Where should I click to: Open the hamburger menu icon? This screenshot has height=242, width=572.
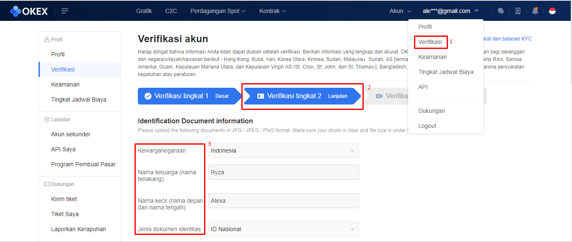pyautogui.click(x=65, y=11)
